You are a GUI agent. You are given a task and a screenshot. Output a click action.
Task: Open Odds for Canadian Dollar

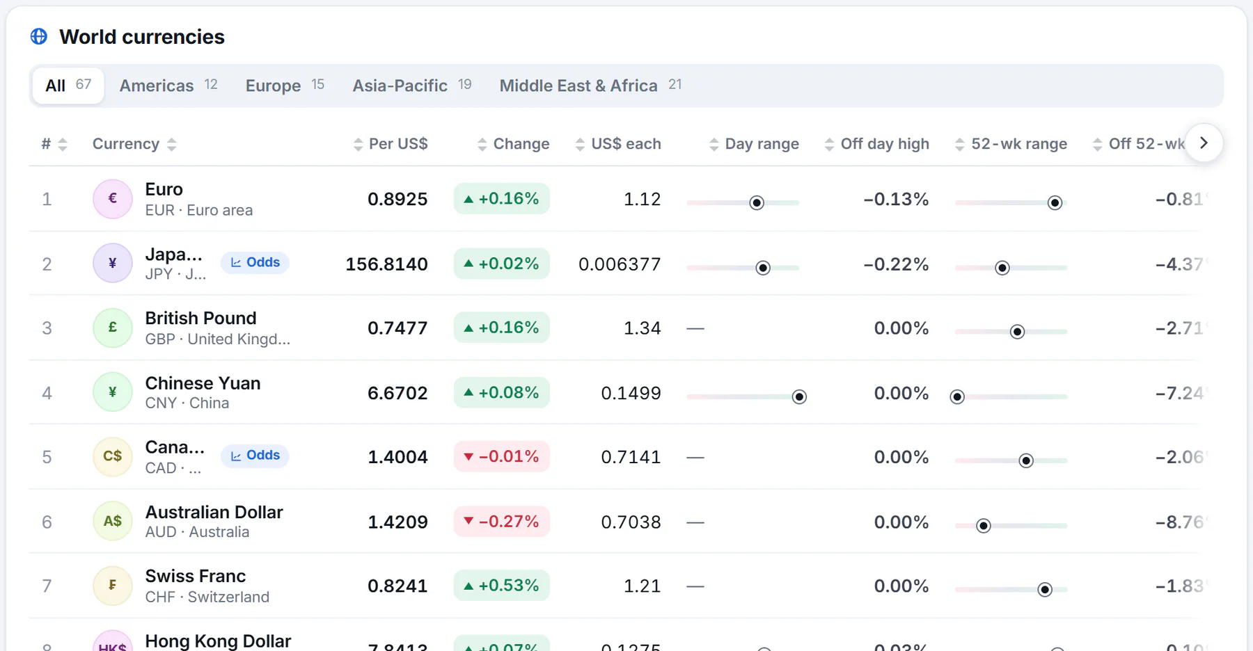255,456
